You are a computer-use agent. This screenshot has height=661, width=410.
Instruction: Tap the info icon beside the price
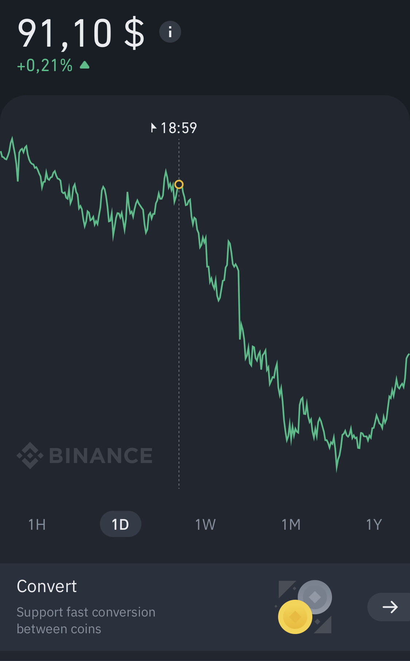[x=170, y=32]
